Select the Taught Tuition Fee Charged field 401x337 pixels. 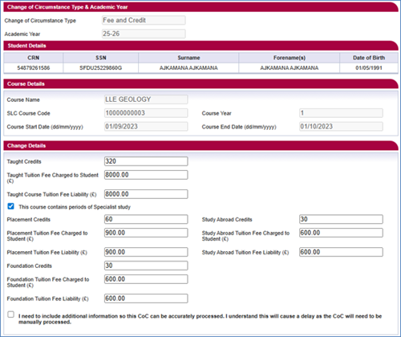(x=146, y=175)
